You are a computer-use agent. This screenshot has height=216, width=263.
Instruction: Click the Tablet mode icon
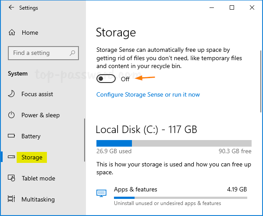[x=12, y=178]
